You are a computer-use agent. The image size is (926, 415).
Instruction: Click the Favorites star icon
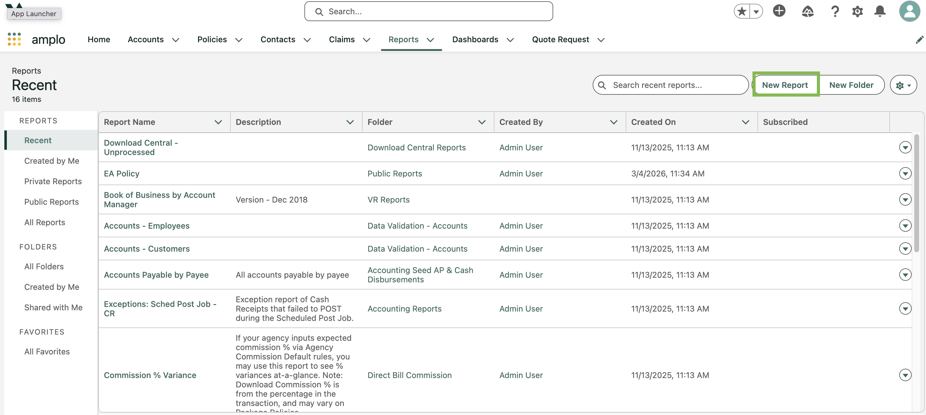point(742,11)
